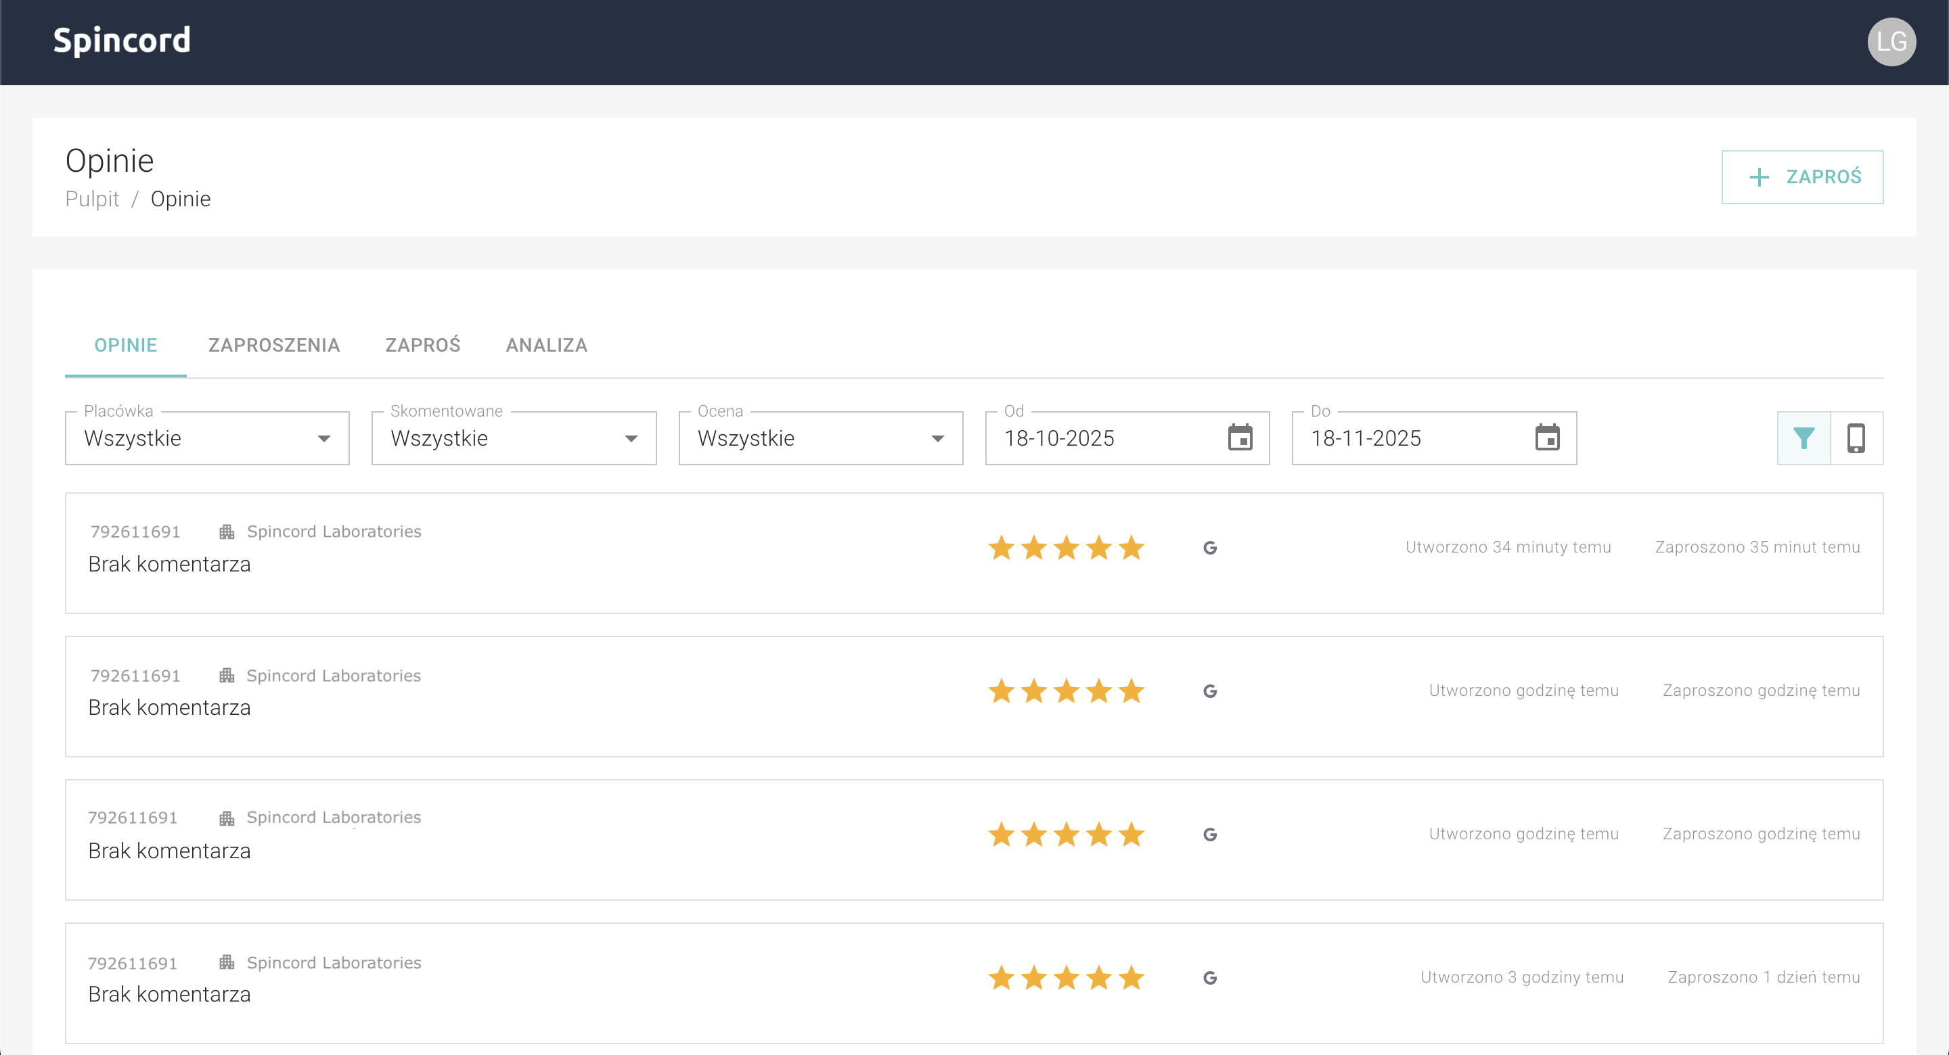This screenshot has width=1949, height=1055.
Task: Expand the Placówka dropdown
Action: click(206, 439)
